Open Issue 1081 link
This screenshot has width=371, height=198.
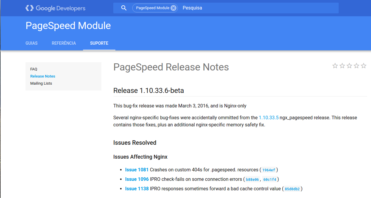coord(137,170)
